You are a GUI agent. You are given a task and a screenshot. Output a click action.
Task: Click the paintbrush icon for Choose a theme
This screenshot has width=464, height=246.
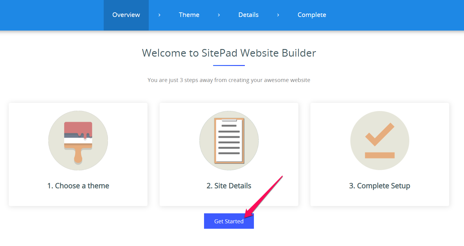tap(78, 140)
